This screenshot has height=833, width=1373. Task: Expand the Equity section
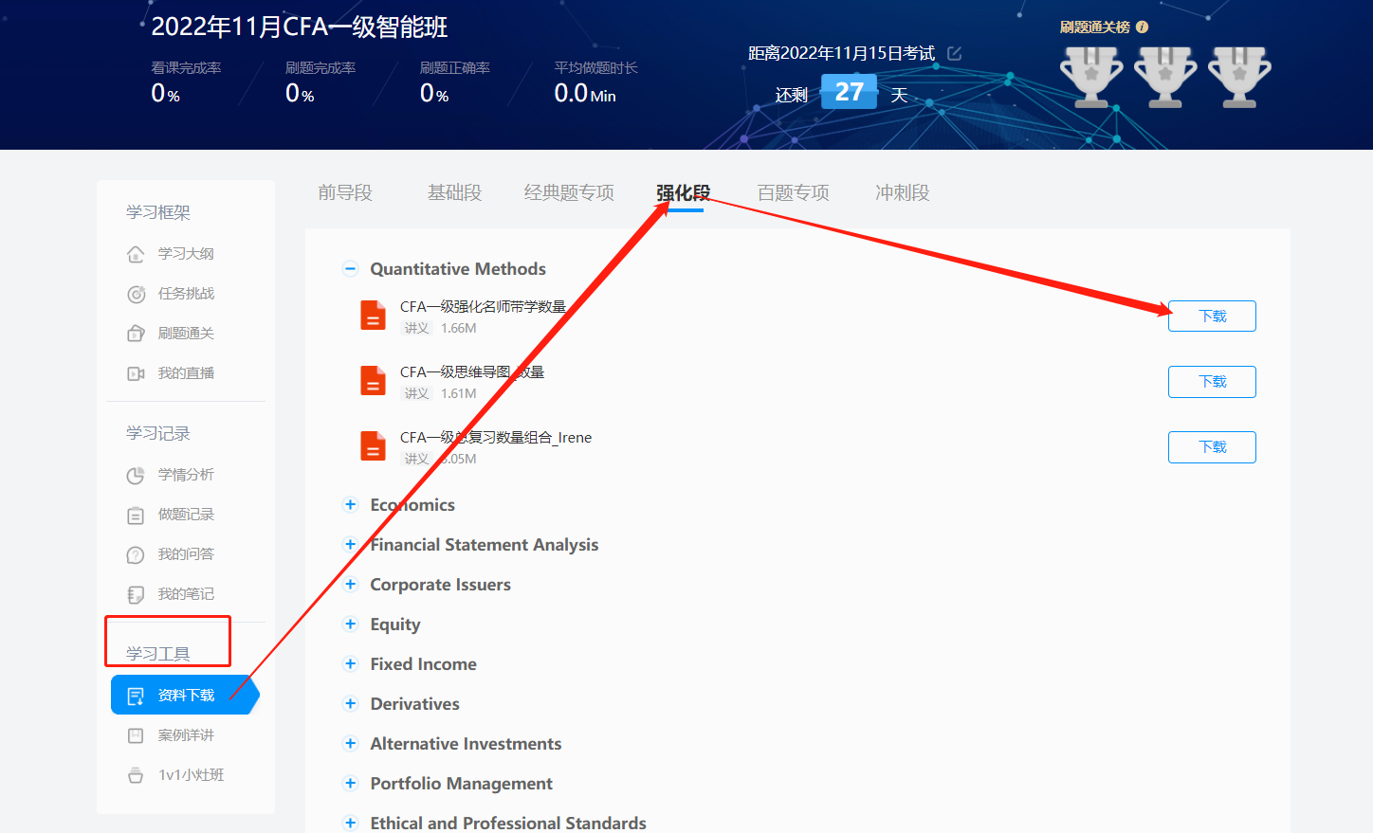click(x=350, y=625)
